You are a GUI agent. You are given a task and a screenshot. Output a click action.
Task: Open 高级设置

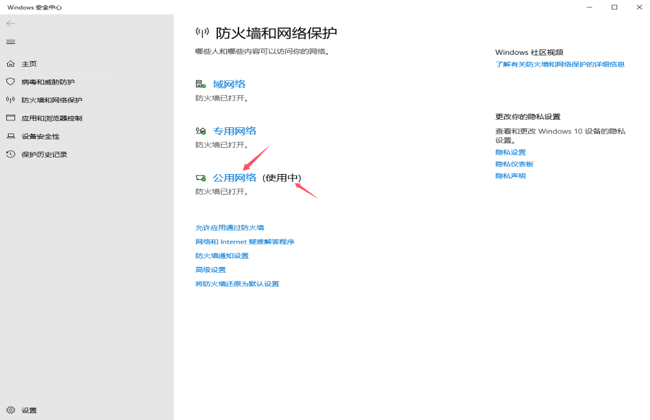tap(210, 269)
